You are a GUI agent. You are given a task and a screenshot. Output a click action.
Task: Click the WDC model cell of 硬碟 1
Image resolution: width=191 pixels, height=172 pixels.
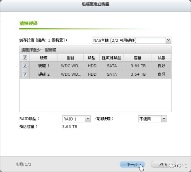71,66
